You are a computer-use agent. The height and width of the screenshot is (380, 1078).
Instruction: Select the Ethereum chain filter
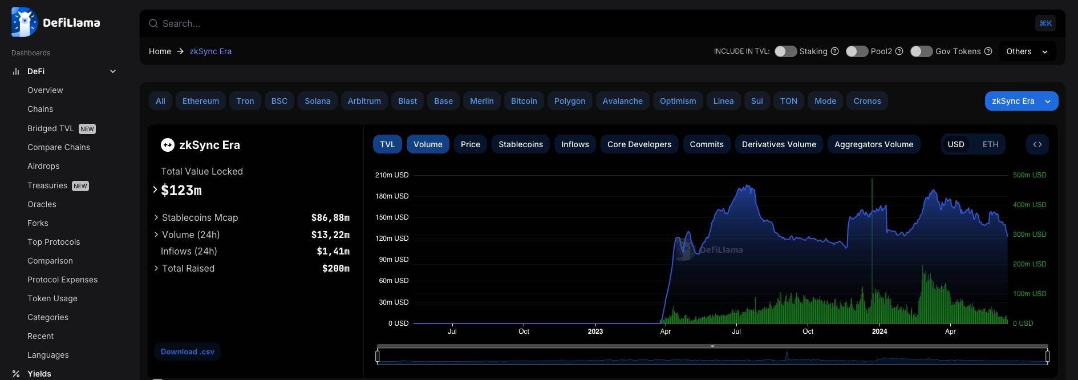pyautogui.click(x=201, y=101)
